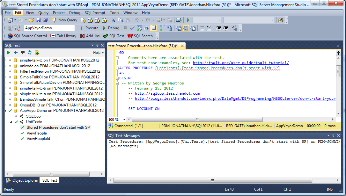Image resolution: width=346 pixels, height=196 pixels.
Task: Cut selection with the scissors icon
Action: 113,20
